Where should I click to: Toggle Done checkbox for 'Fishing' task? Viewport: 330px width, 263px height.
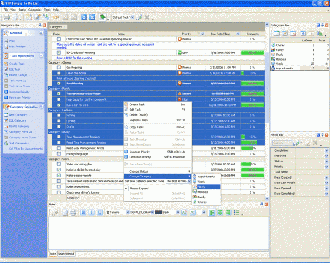tap(59, 116)
